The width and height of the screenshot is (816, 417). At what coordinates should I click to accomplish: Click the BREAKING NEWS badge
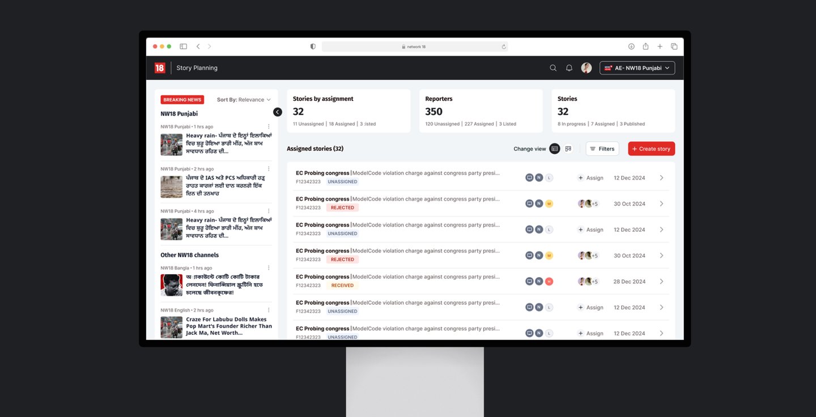point(182,100)
